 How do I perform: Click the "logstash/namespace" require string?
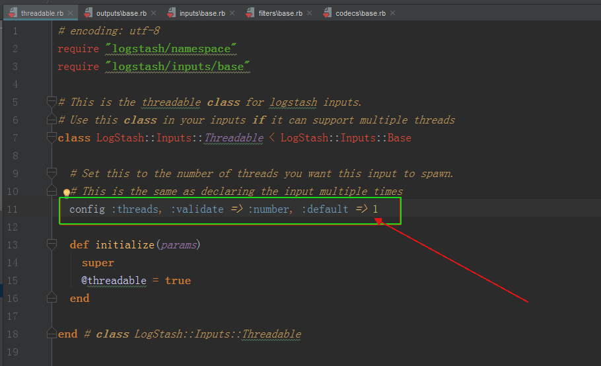pos(170,49)
